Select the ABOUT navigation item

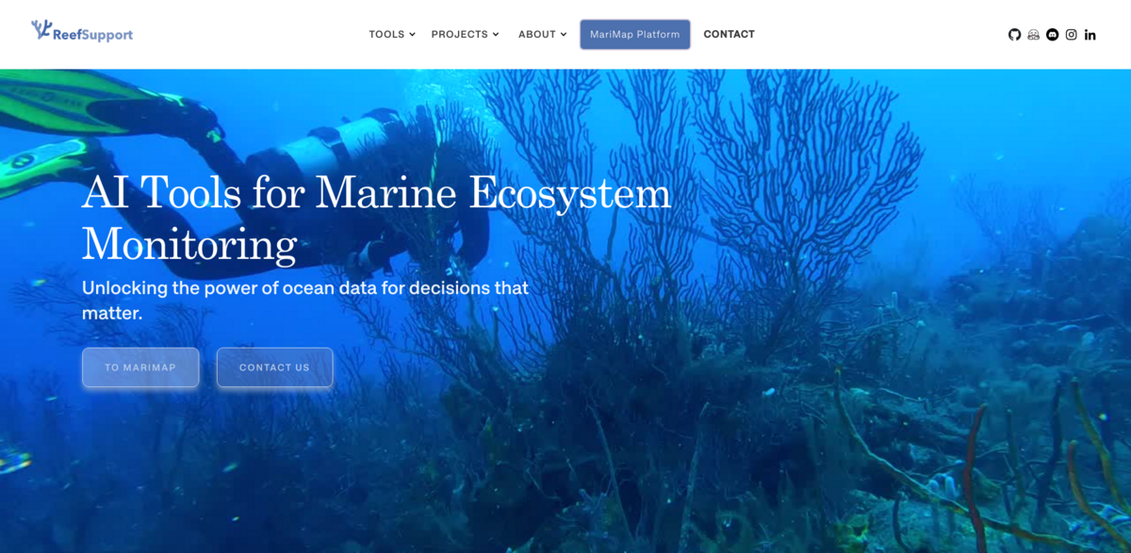pos(535,34)
